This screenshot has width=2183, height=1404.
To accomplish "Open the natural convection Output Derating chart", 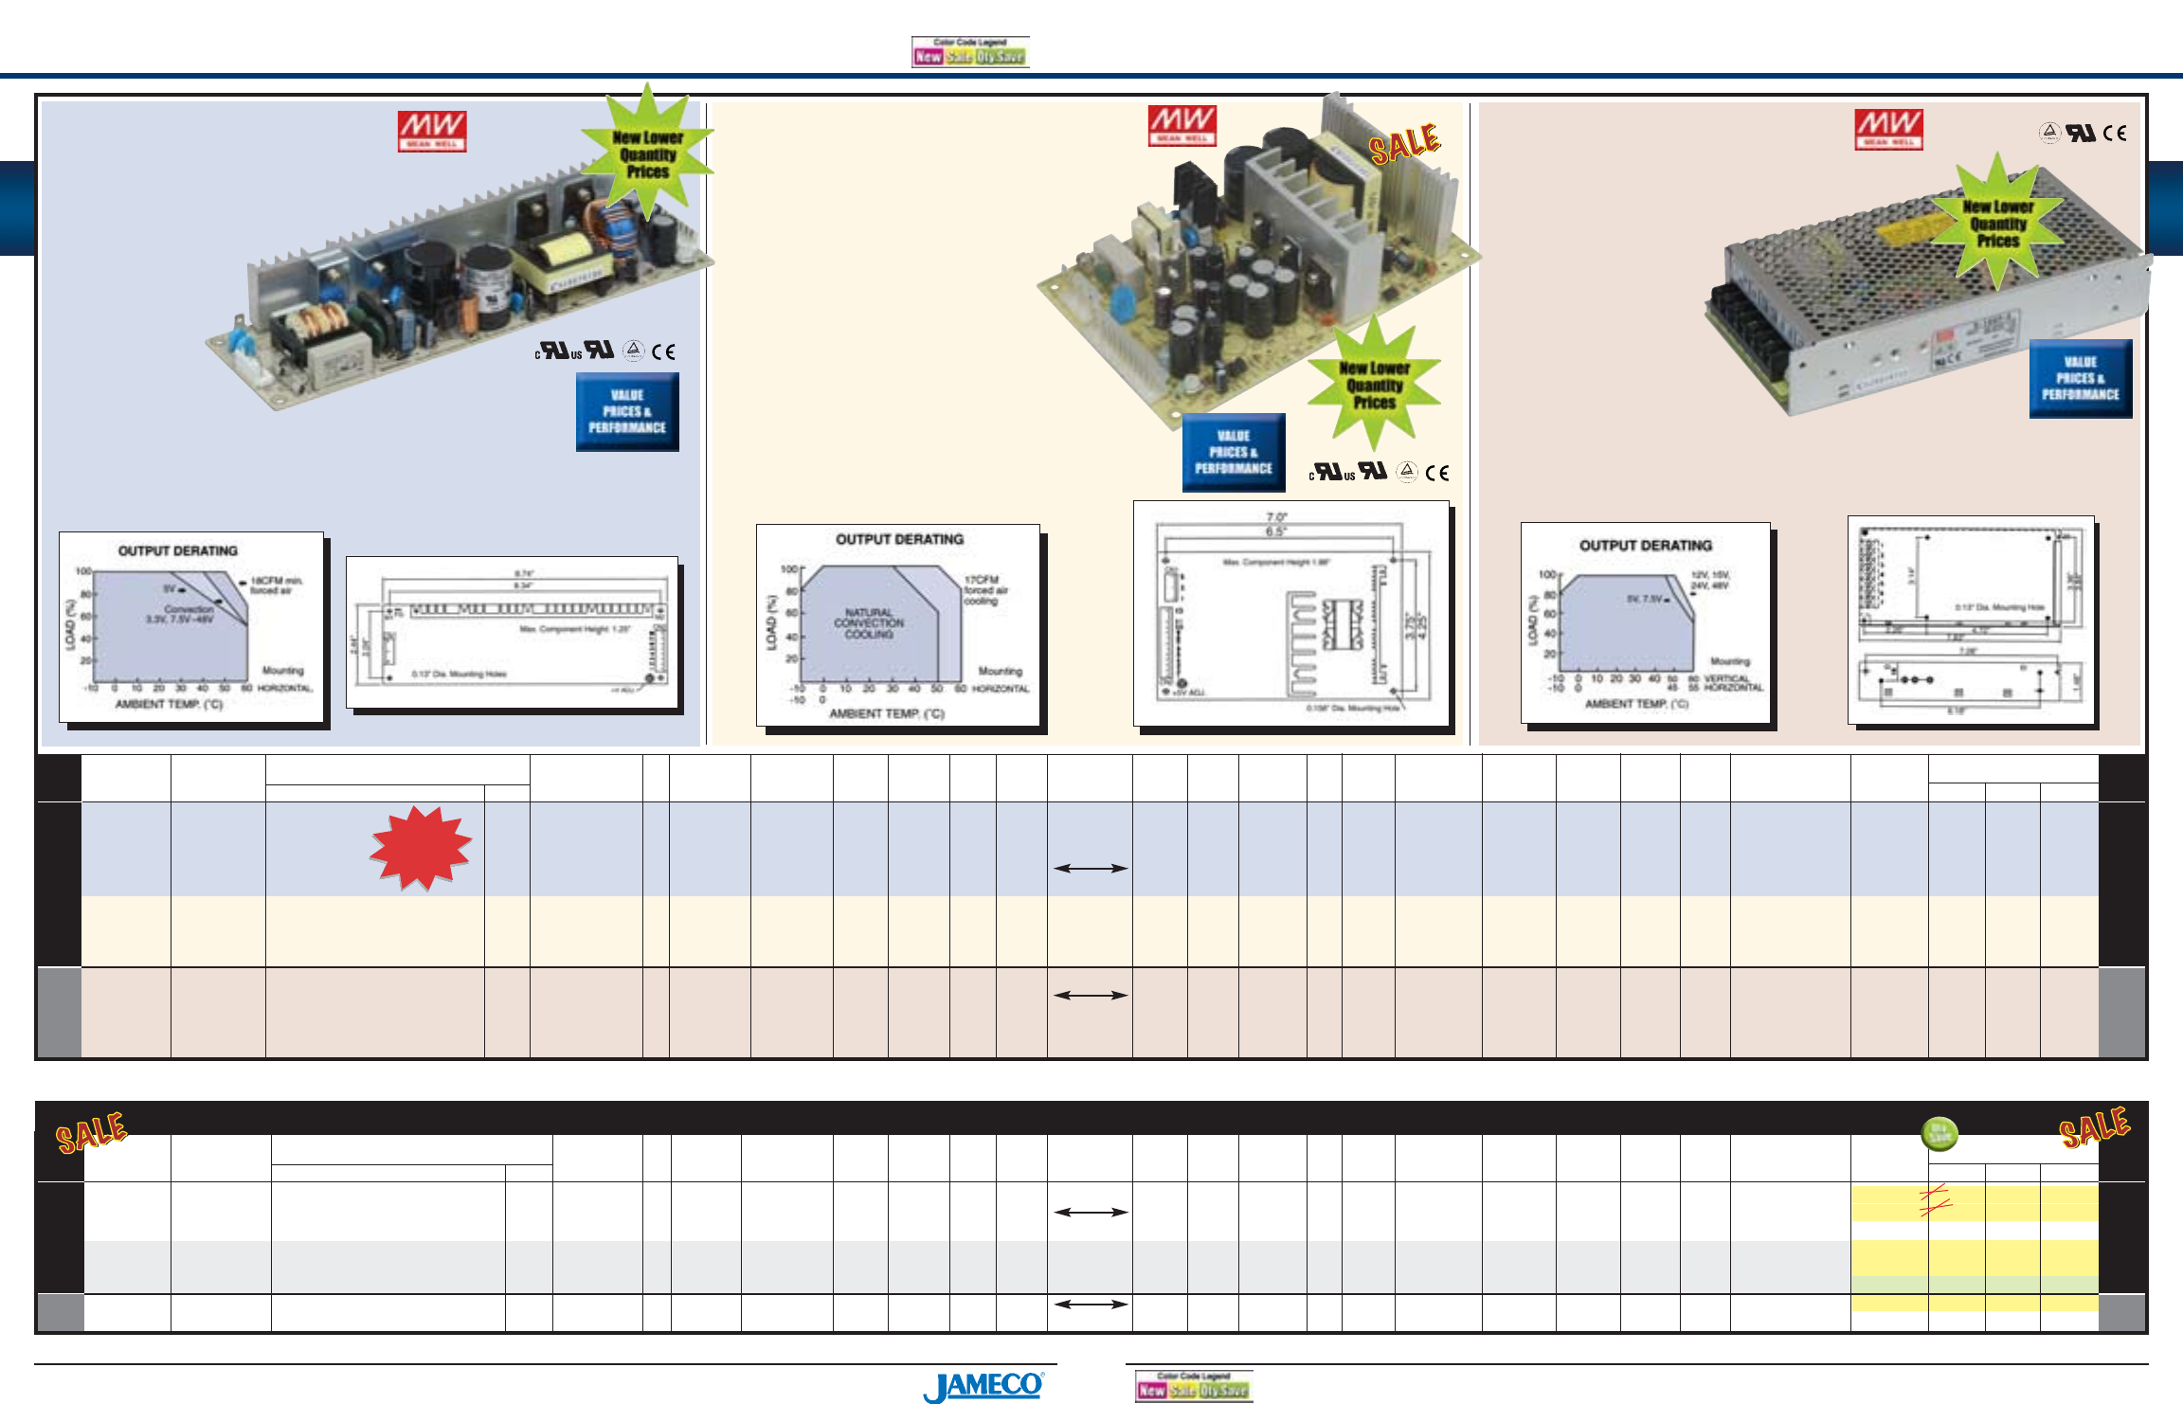I will pyautogui.click(x=900, y=627).
